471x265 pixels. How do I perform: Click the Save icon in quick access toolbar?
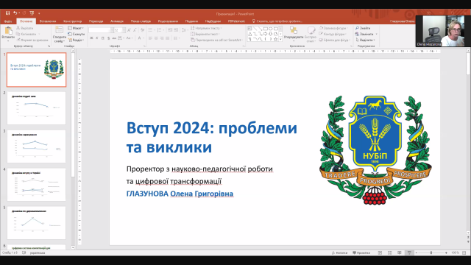point(8,13)
